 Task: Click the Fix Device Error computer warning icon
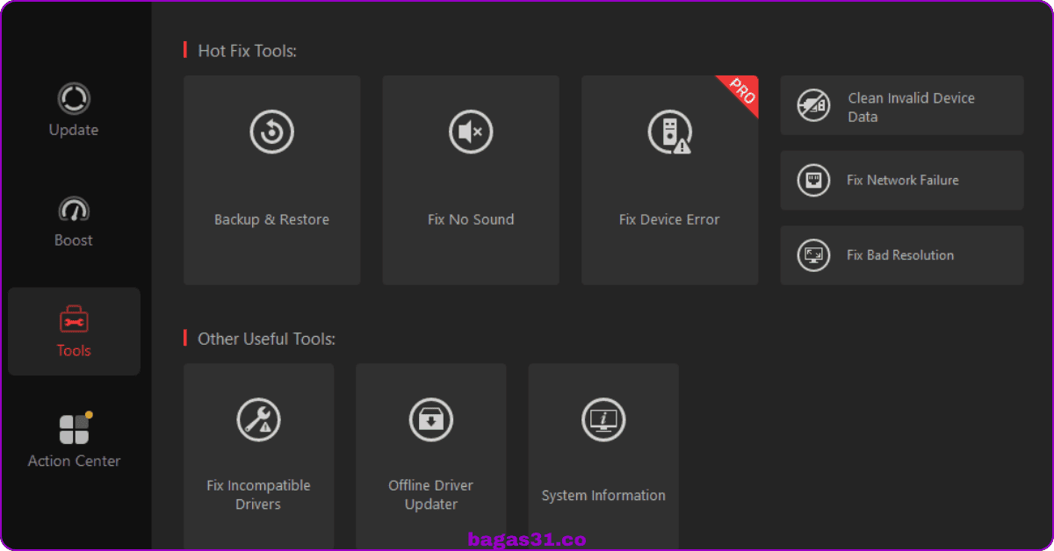(x=669, y=132)
